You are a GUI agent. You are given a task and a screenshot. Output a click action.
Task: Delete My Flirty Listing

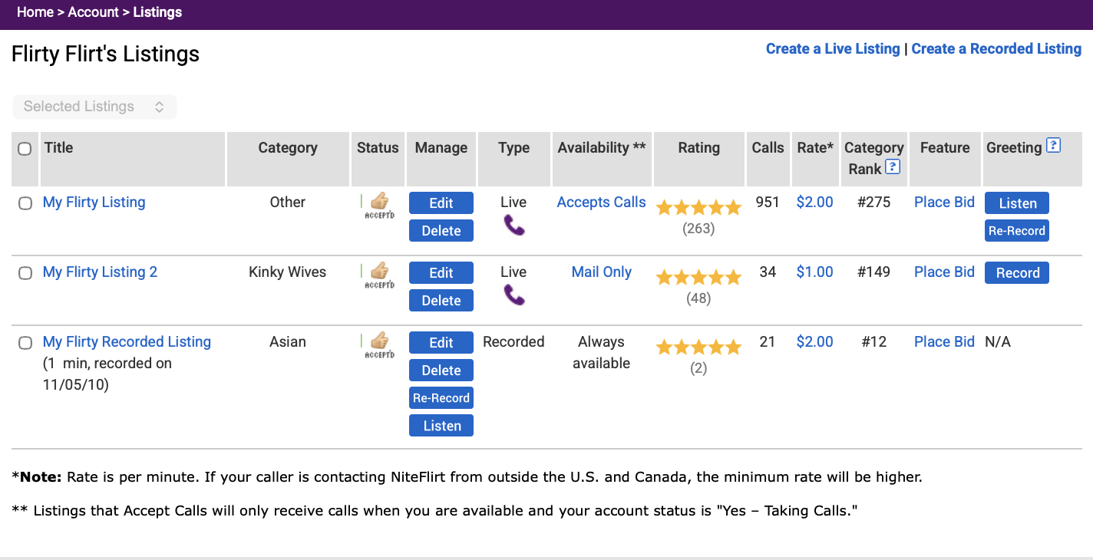click(441, 231)
